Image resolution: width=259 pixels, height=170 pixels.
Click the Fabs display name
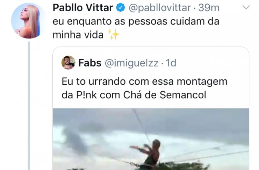[90, 63]
